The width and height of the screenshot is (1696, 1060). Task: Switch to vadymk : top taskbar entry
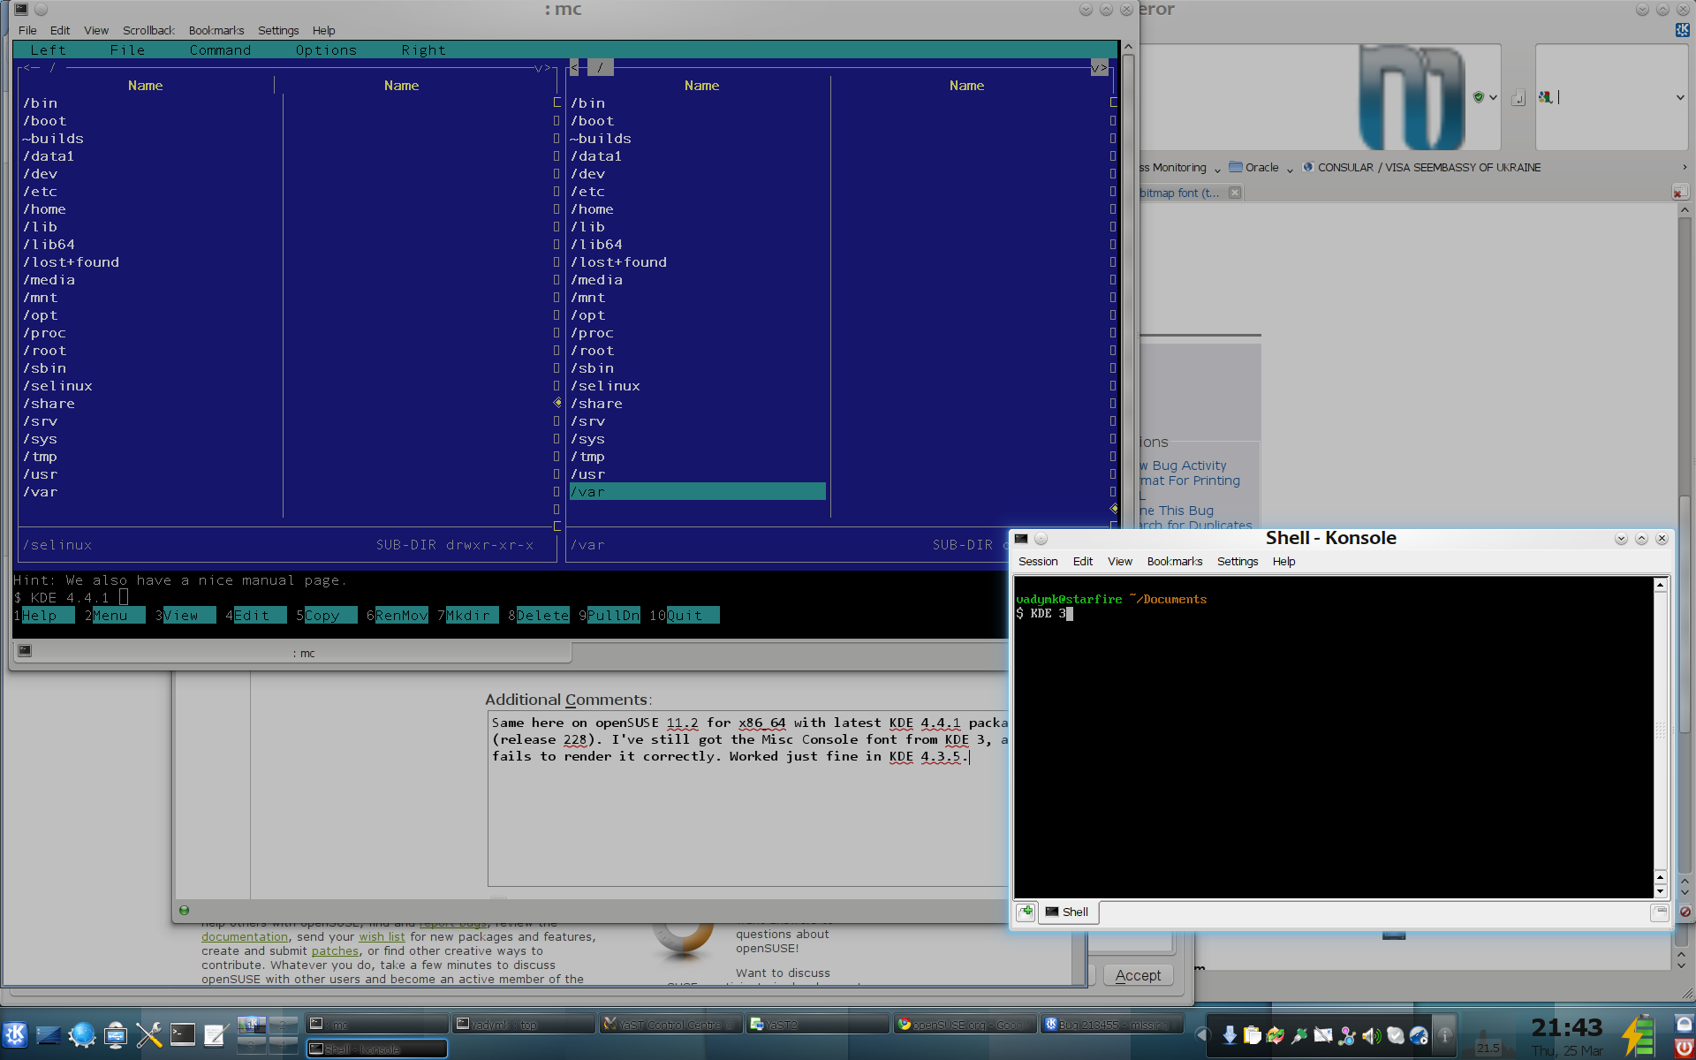point(523,1025)
